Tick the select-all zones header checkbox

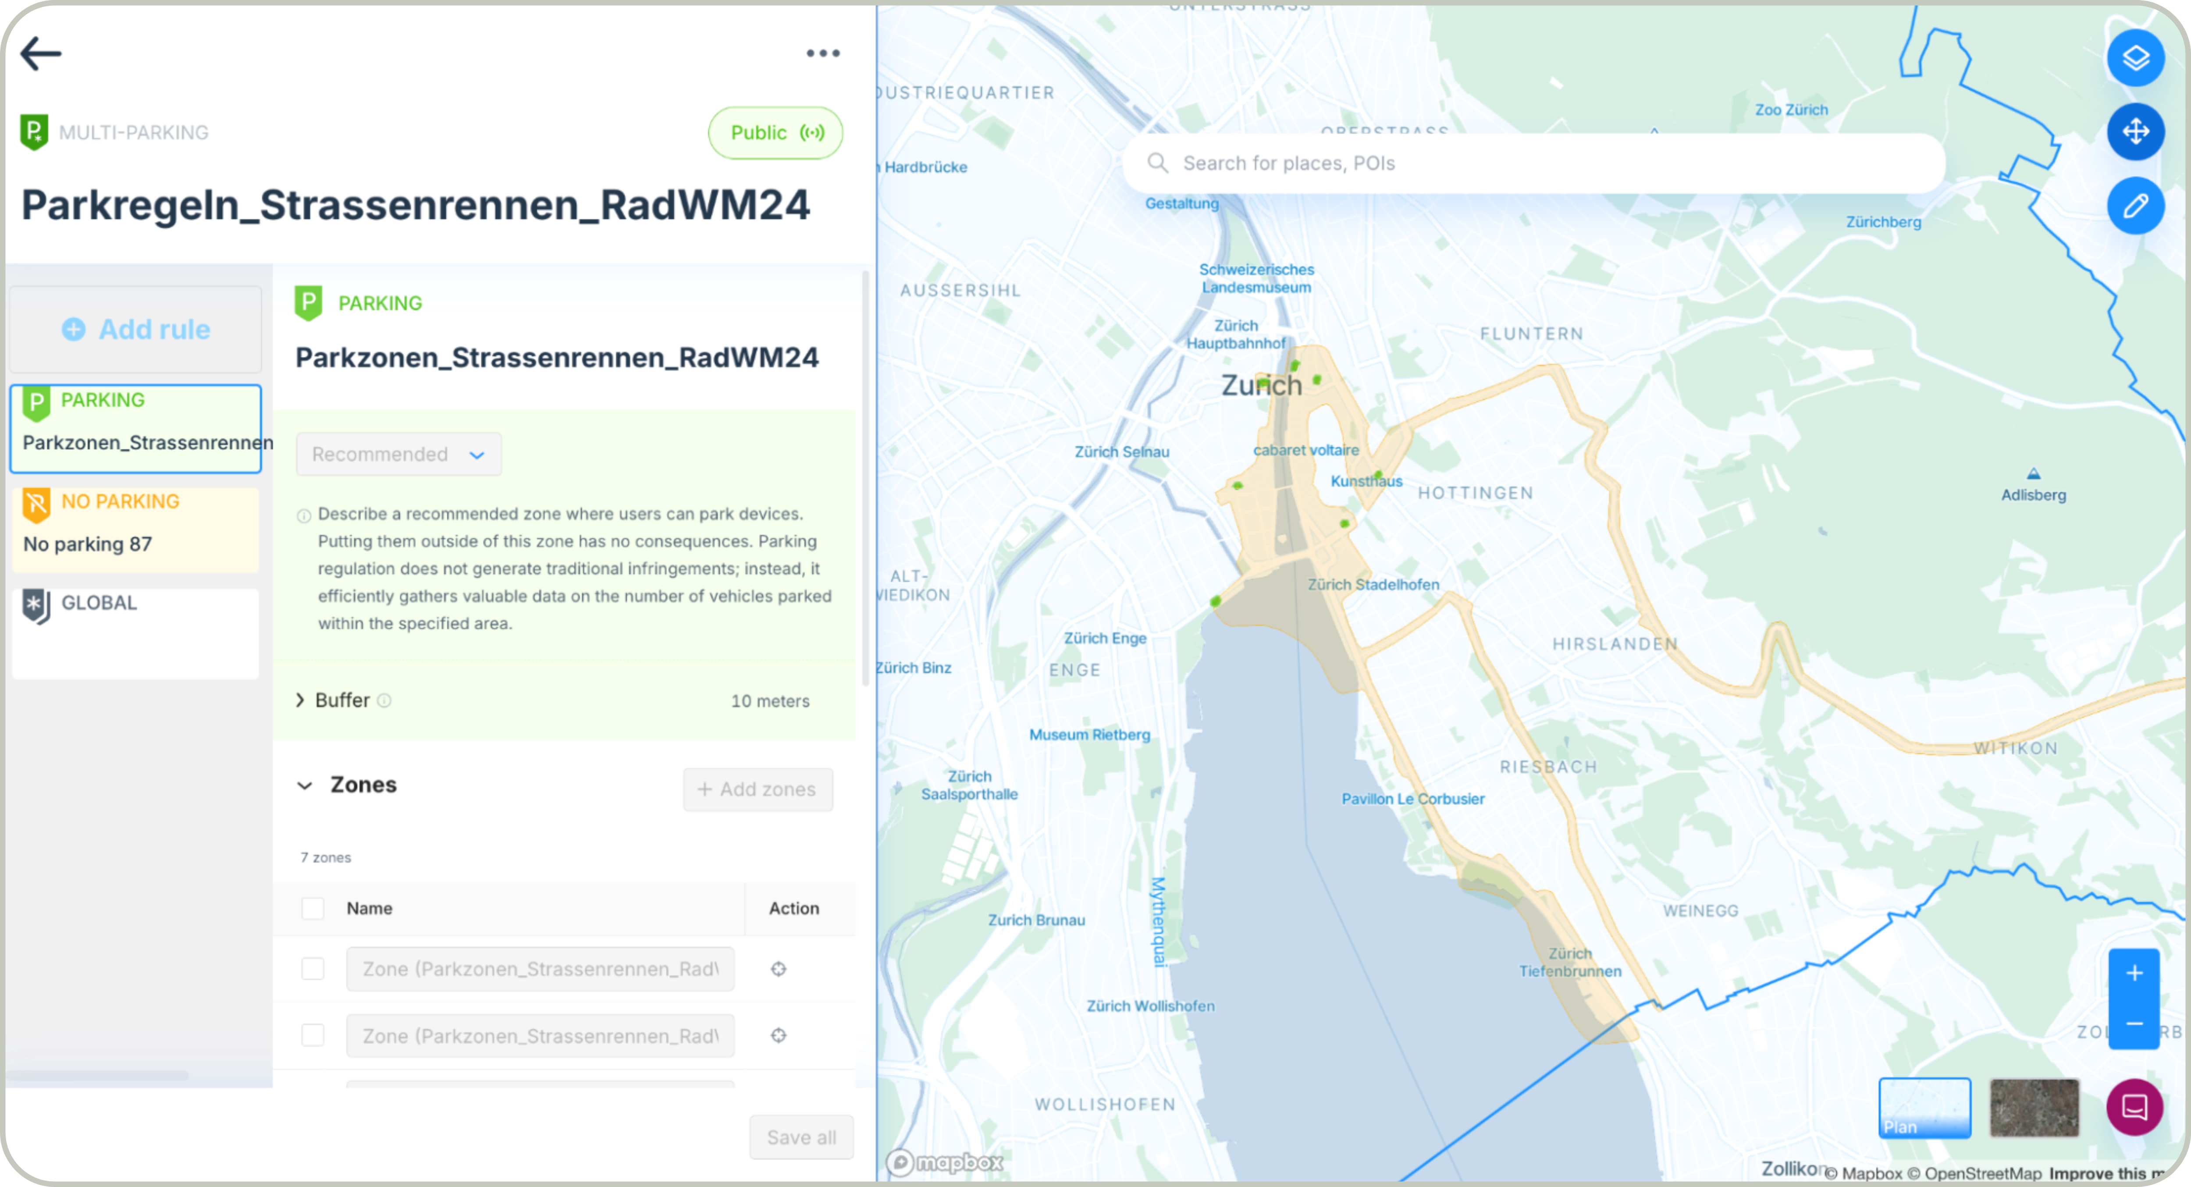pyautogui.click(x=313, y=908)
